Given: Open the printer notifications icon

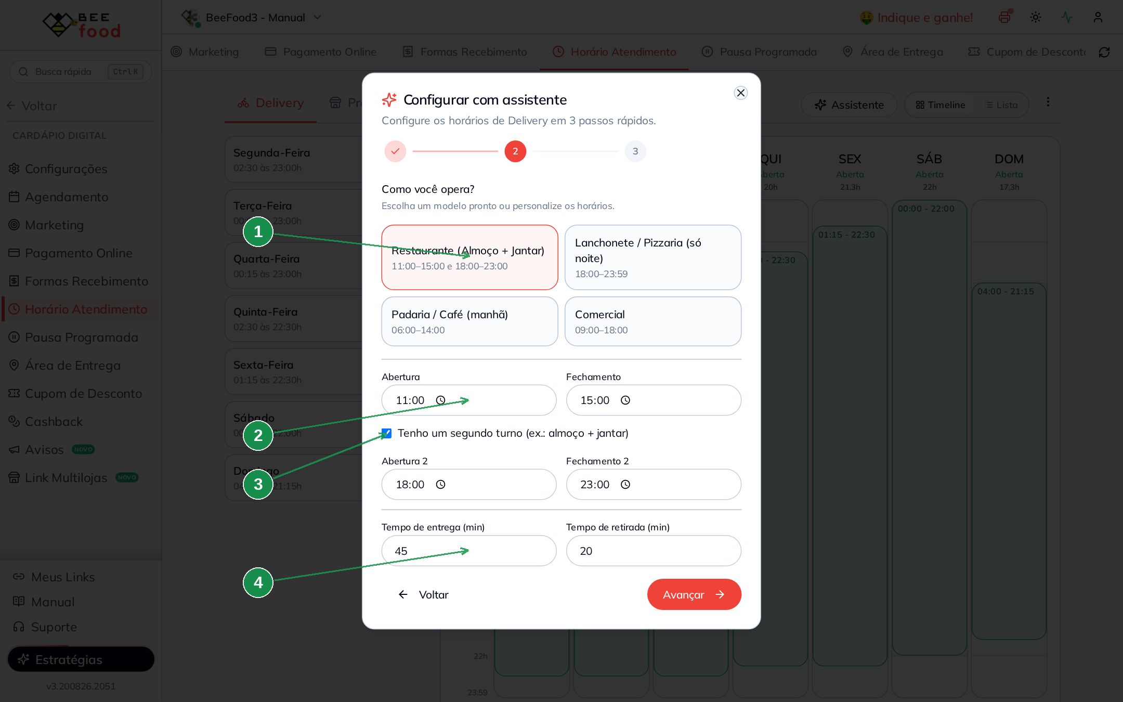Looking at the screenshot, I should 1004,17.
